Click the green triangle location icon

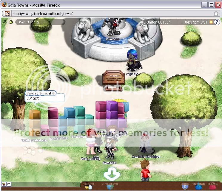click(x=11, y=22)
